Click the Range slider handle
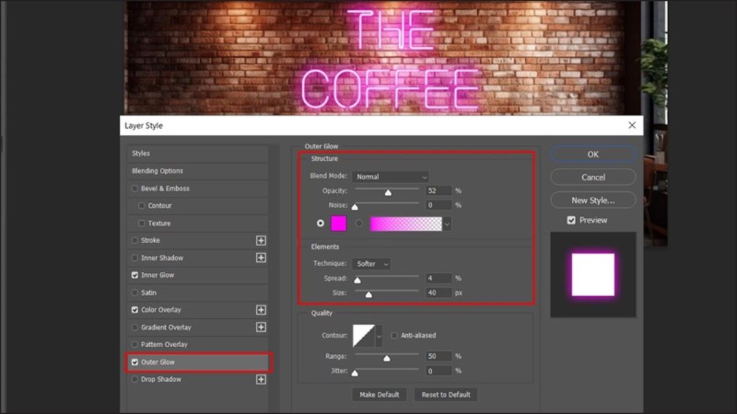This screenshot has width=737, height=414. tap(386, 358)
